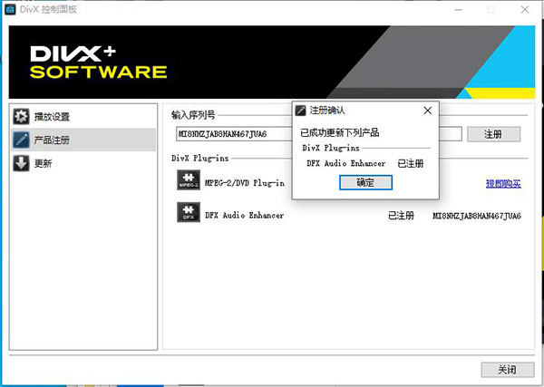Click 已注册 status in the DFX list row
Screen dimensions: 544x387
tap(401, 216)
